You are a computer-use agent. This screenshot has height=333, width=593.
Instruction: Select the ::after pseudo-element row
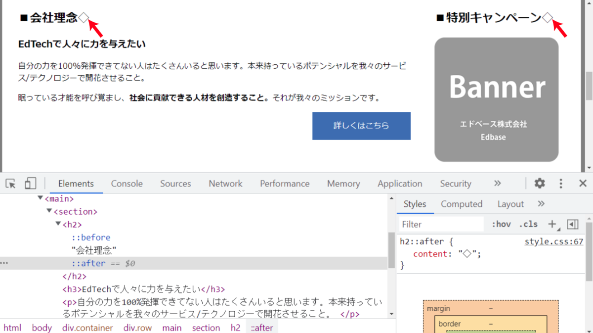click(193, 263)
